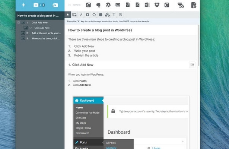
Task: Click the thumbnail icon of step 3
Action: click(23, 38)
